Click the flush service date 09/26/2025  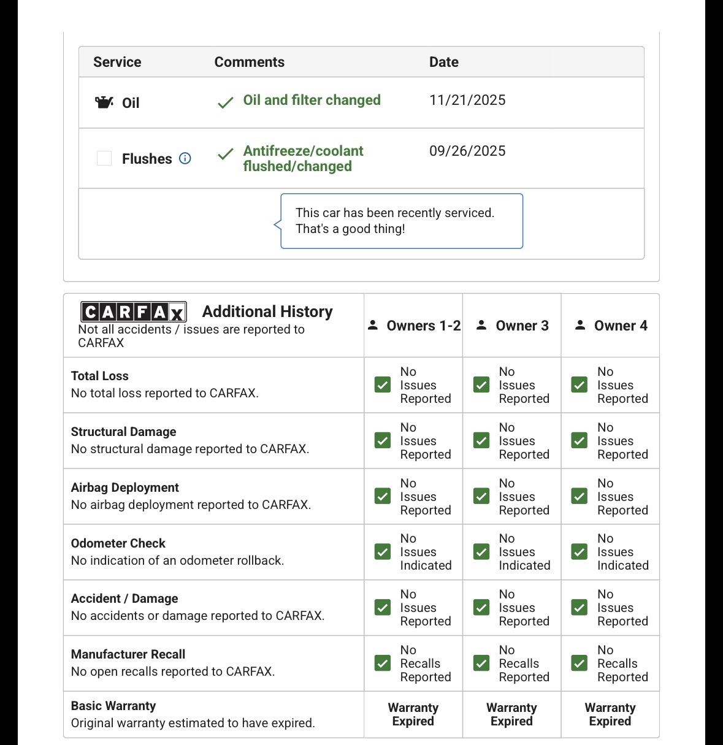(x=467, y=151)
